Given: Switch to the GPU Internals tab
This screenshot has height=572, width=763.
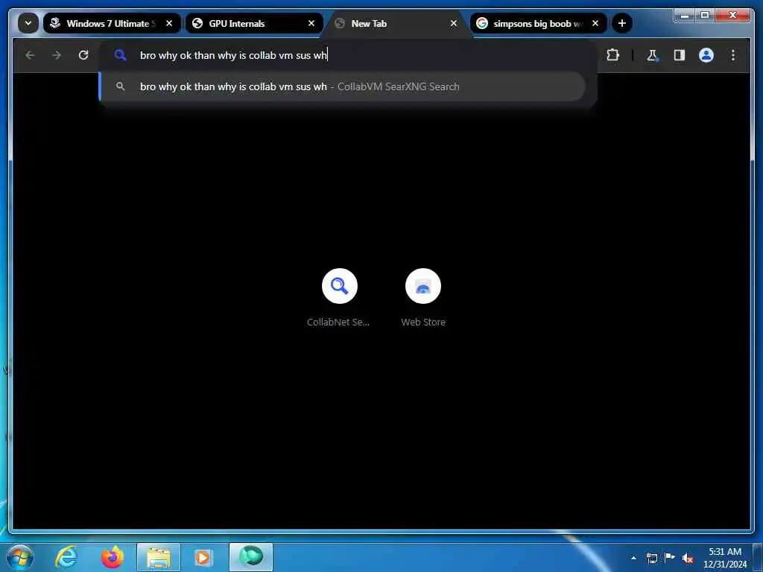Looking at the screenshot, I should [254, 23].
